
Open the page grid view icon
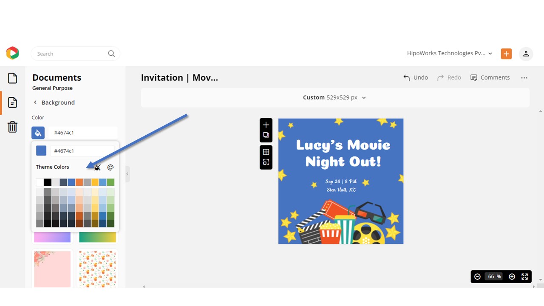266,152
